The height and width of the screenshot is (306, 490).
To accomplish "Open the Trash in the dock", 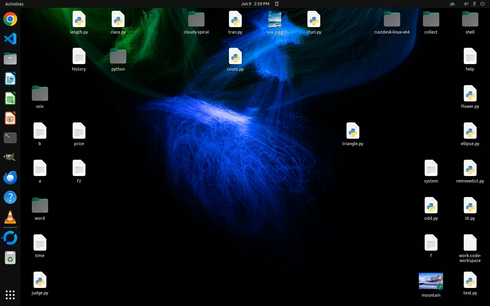I will pos(10,258).
